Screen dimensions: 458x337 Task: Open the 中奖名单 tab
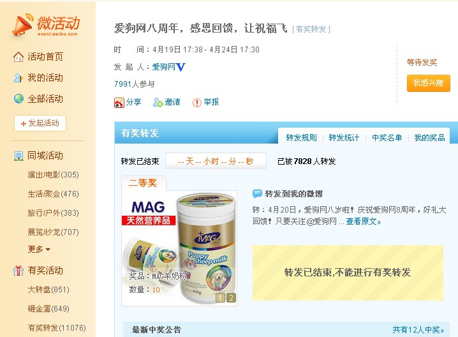tap(387, 138)
